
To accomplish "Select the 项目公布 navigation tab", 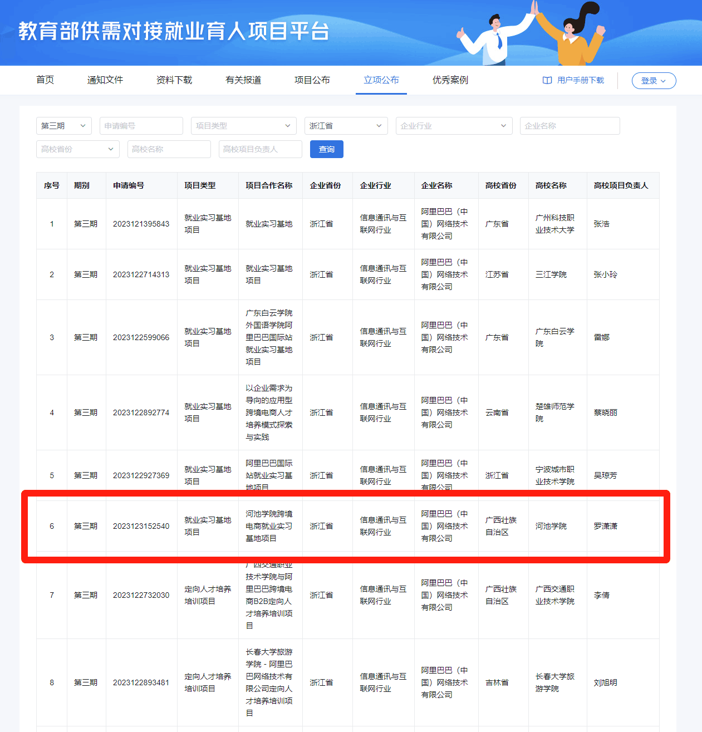I will pos(312,80).
